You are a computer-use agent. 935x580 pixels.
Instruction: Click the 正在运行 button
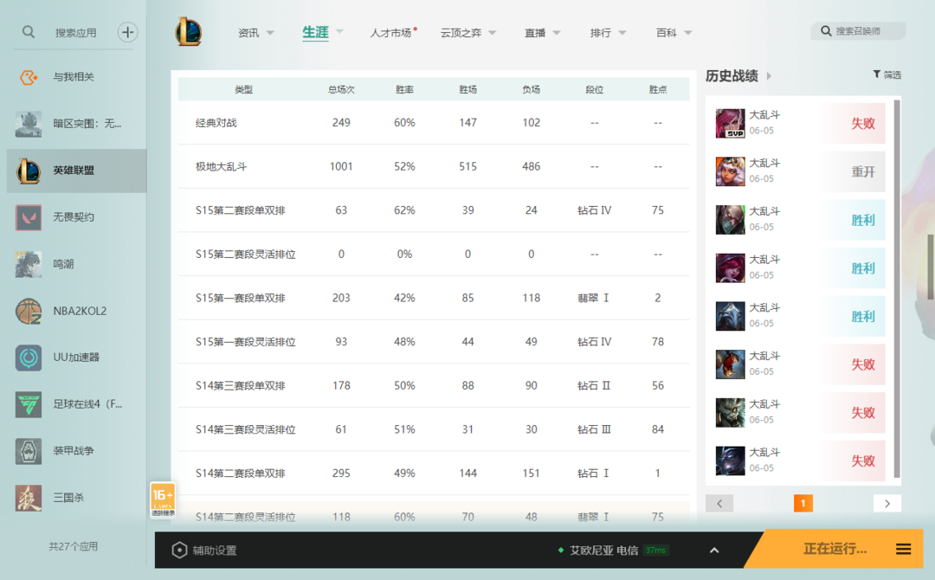click(x=835, y=549)
